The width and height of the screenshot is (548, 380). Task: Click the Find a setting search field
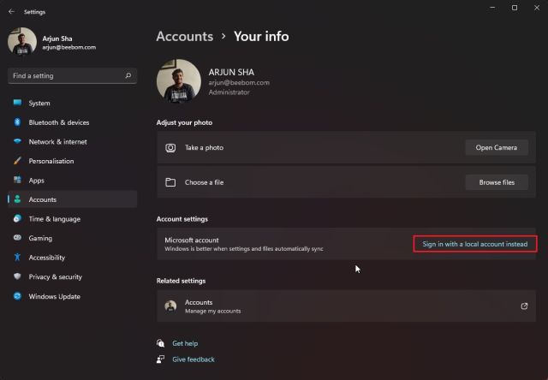72,75
